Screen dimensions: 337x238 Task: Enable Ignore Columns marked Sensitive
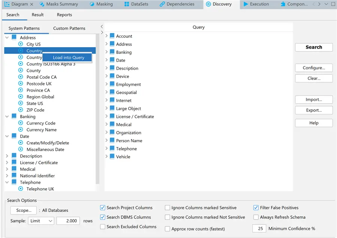click(x=167, y=207)
